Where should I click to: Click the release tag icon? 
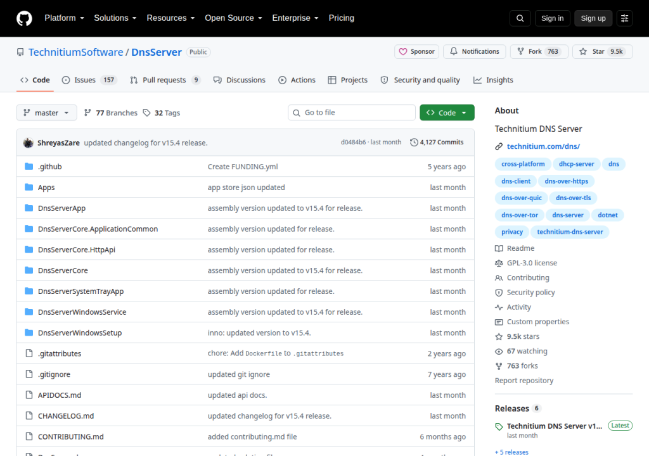499,427
